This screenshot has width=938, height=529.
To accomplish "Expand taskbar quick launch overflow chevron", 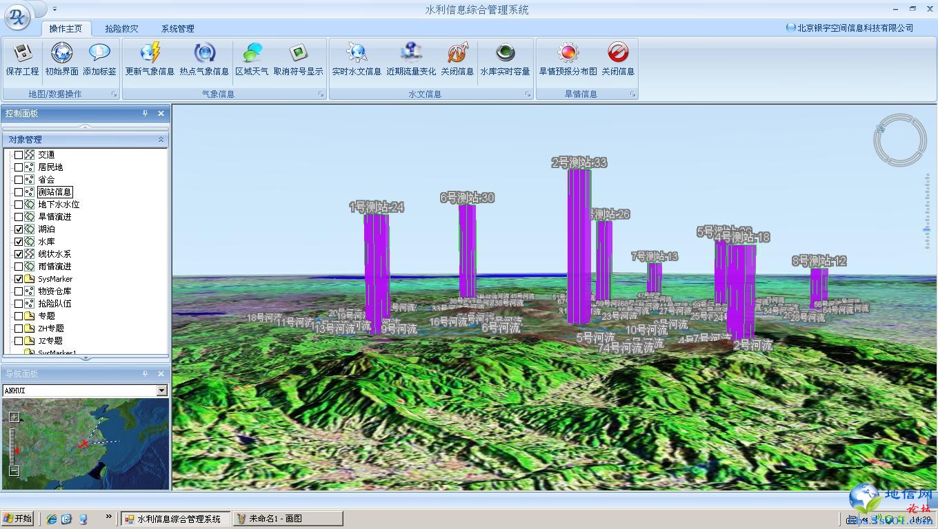I will click(x=108, y=517).
